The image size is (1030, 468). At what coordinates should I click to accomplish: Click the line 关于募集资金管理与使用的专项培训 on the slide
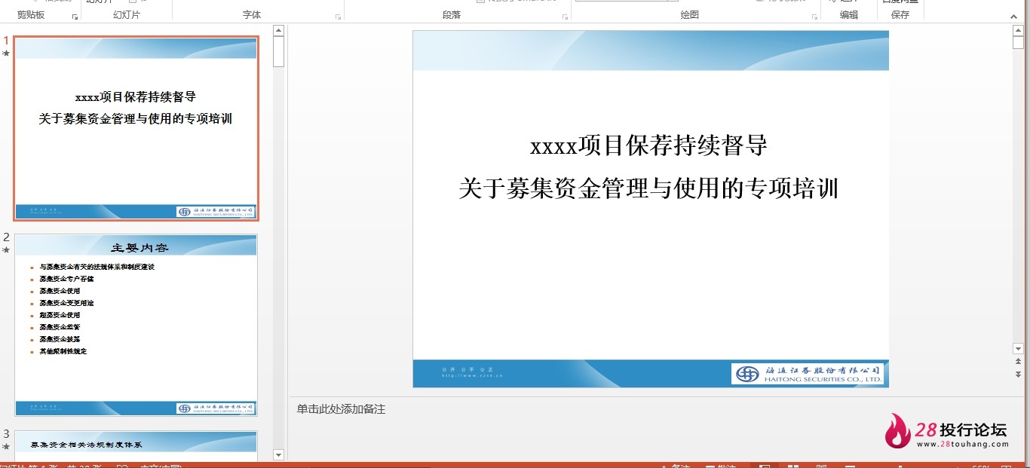[649, 188]
